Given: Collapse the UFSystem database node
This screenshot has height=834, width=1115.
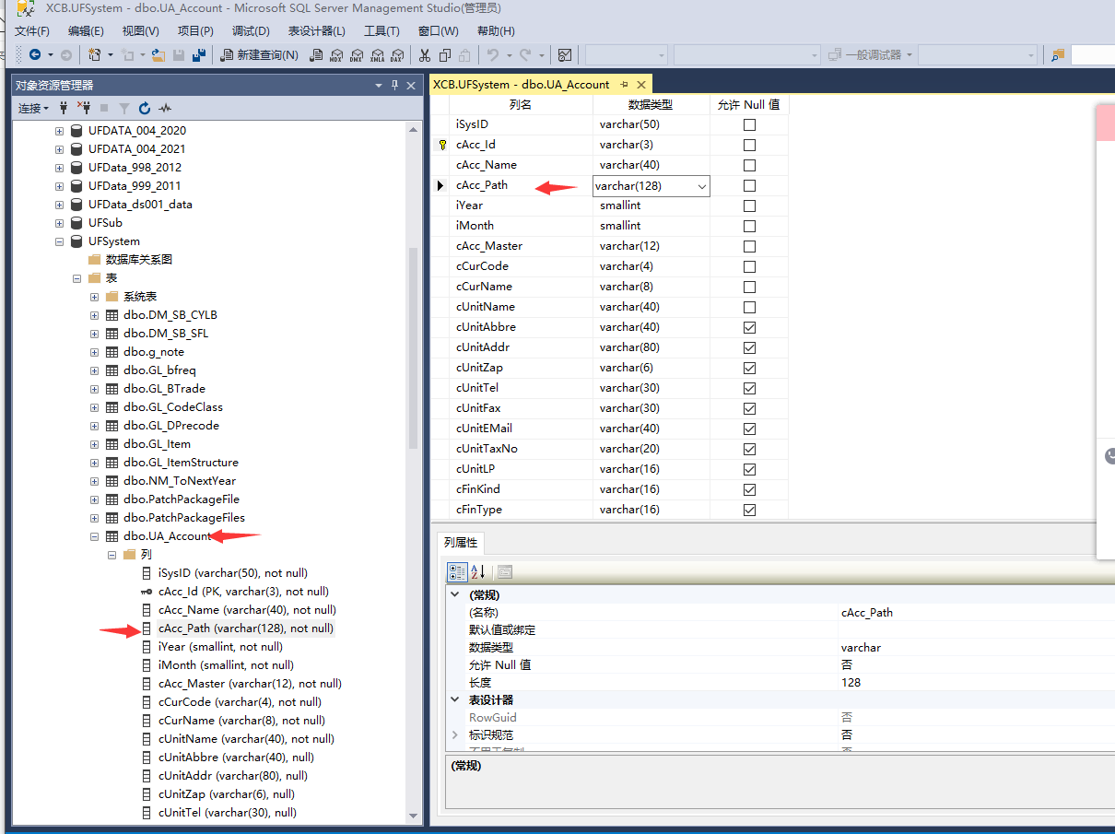Looking at the screenshot, I should click(x=59, y=241).
